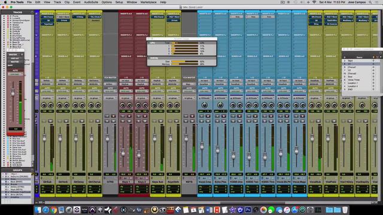Click the GtrSub volume fader
Screen dimensions: 383x215
coord(44,138)
